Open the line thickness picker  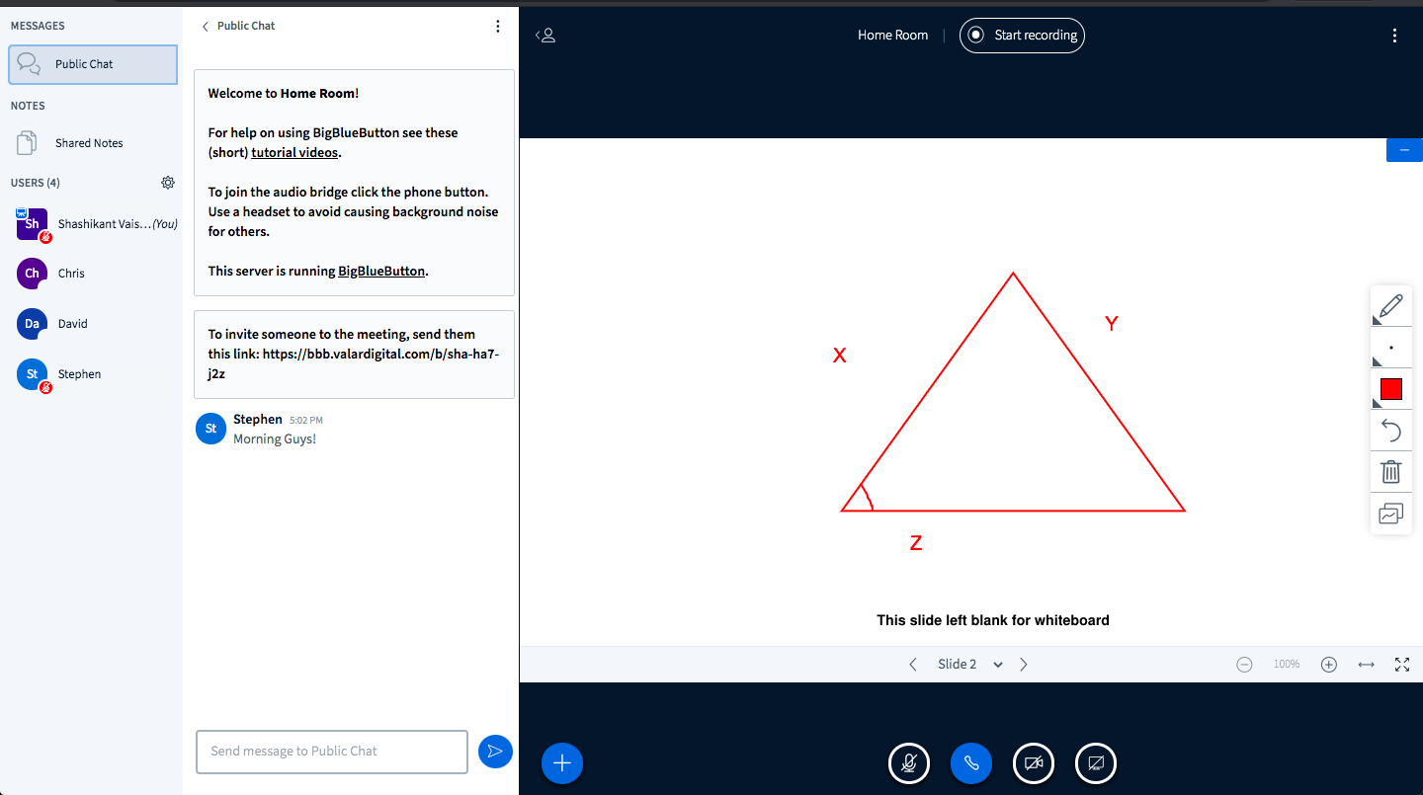click(1390, 348)
